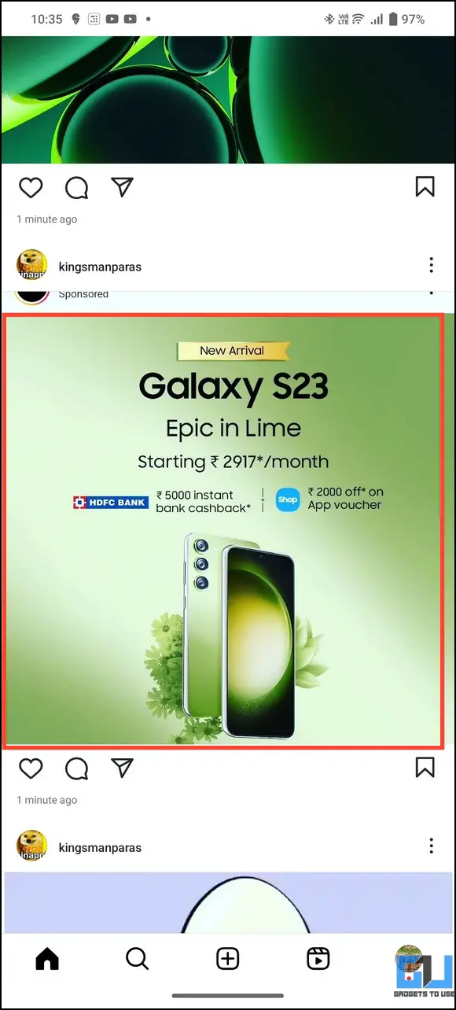Tap the kingsmanparas avatar above the Galaxy ad
The height and width of the screenshot is (1010, 456).
click(32, 266)
